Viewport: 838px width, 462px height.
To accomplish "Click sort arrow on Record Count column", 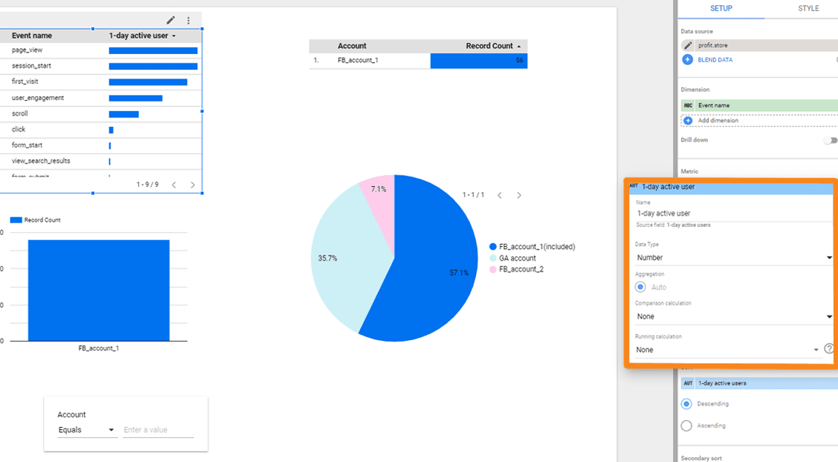I will 518,47.
